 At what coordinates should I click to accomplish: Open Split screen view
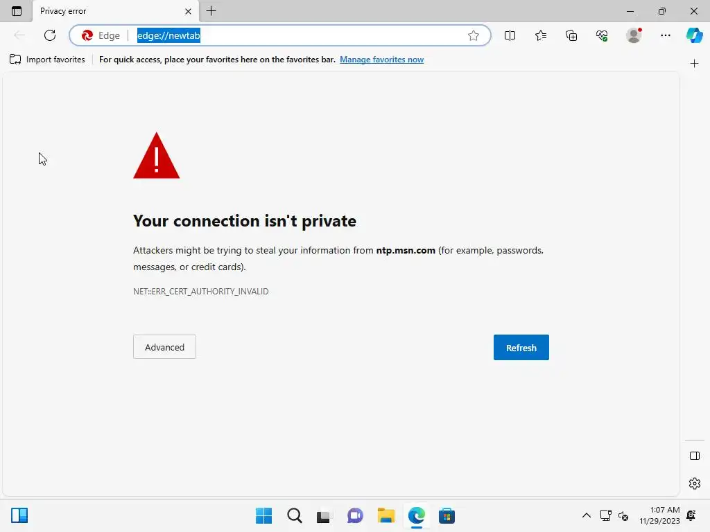coord(510,35)
